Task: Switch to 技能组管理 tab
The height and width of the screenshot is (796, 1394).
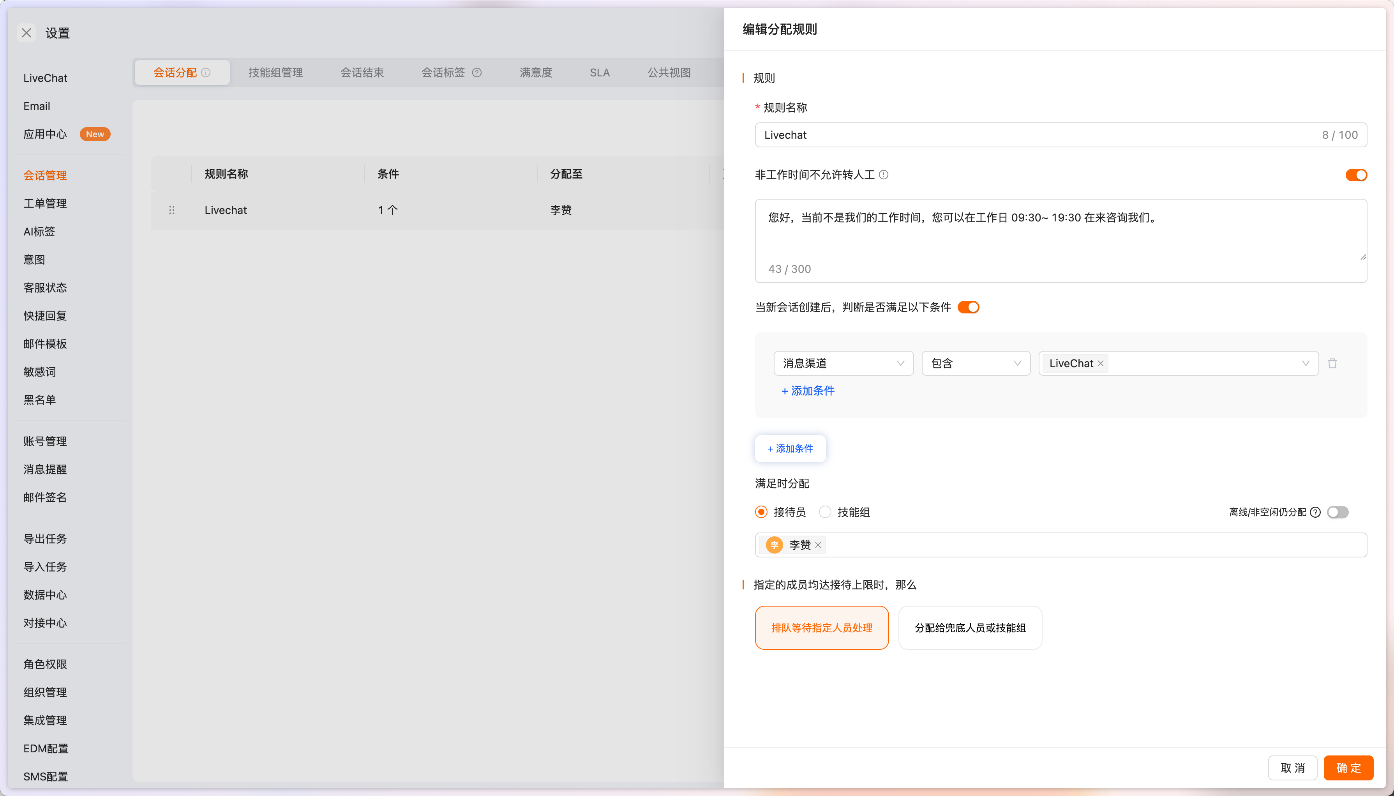Action: click(275, 72)
